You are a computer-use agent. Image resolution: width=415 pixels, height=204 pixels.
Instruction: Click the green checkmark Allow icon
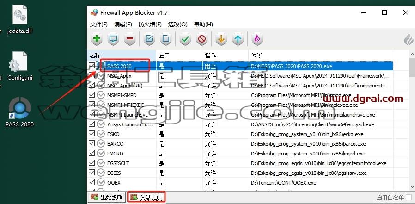click(185, 39)
